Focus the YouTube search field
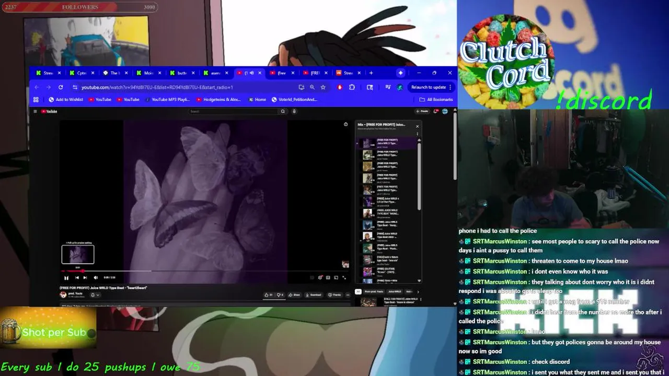This screenshot has height=376, width=669. [x=234, y=111]
